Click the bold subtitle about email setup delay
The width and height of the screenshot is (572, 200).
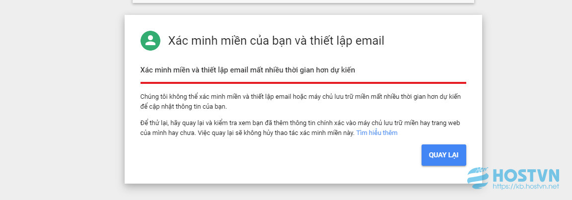[x=248, y=70]
